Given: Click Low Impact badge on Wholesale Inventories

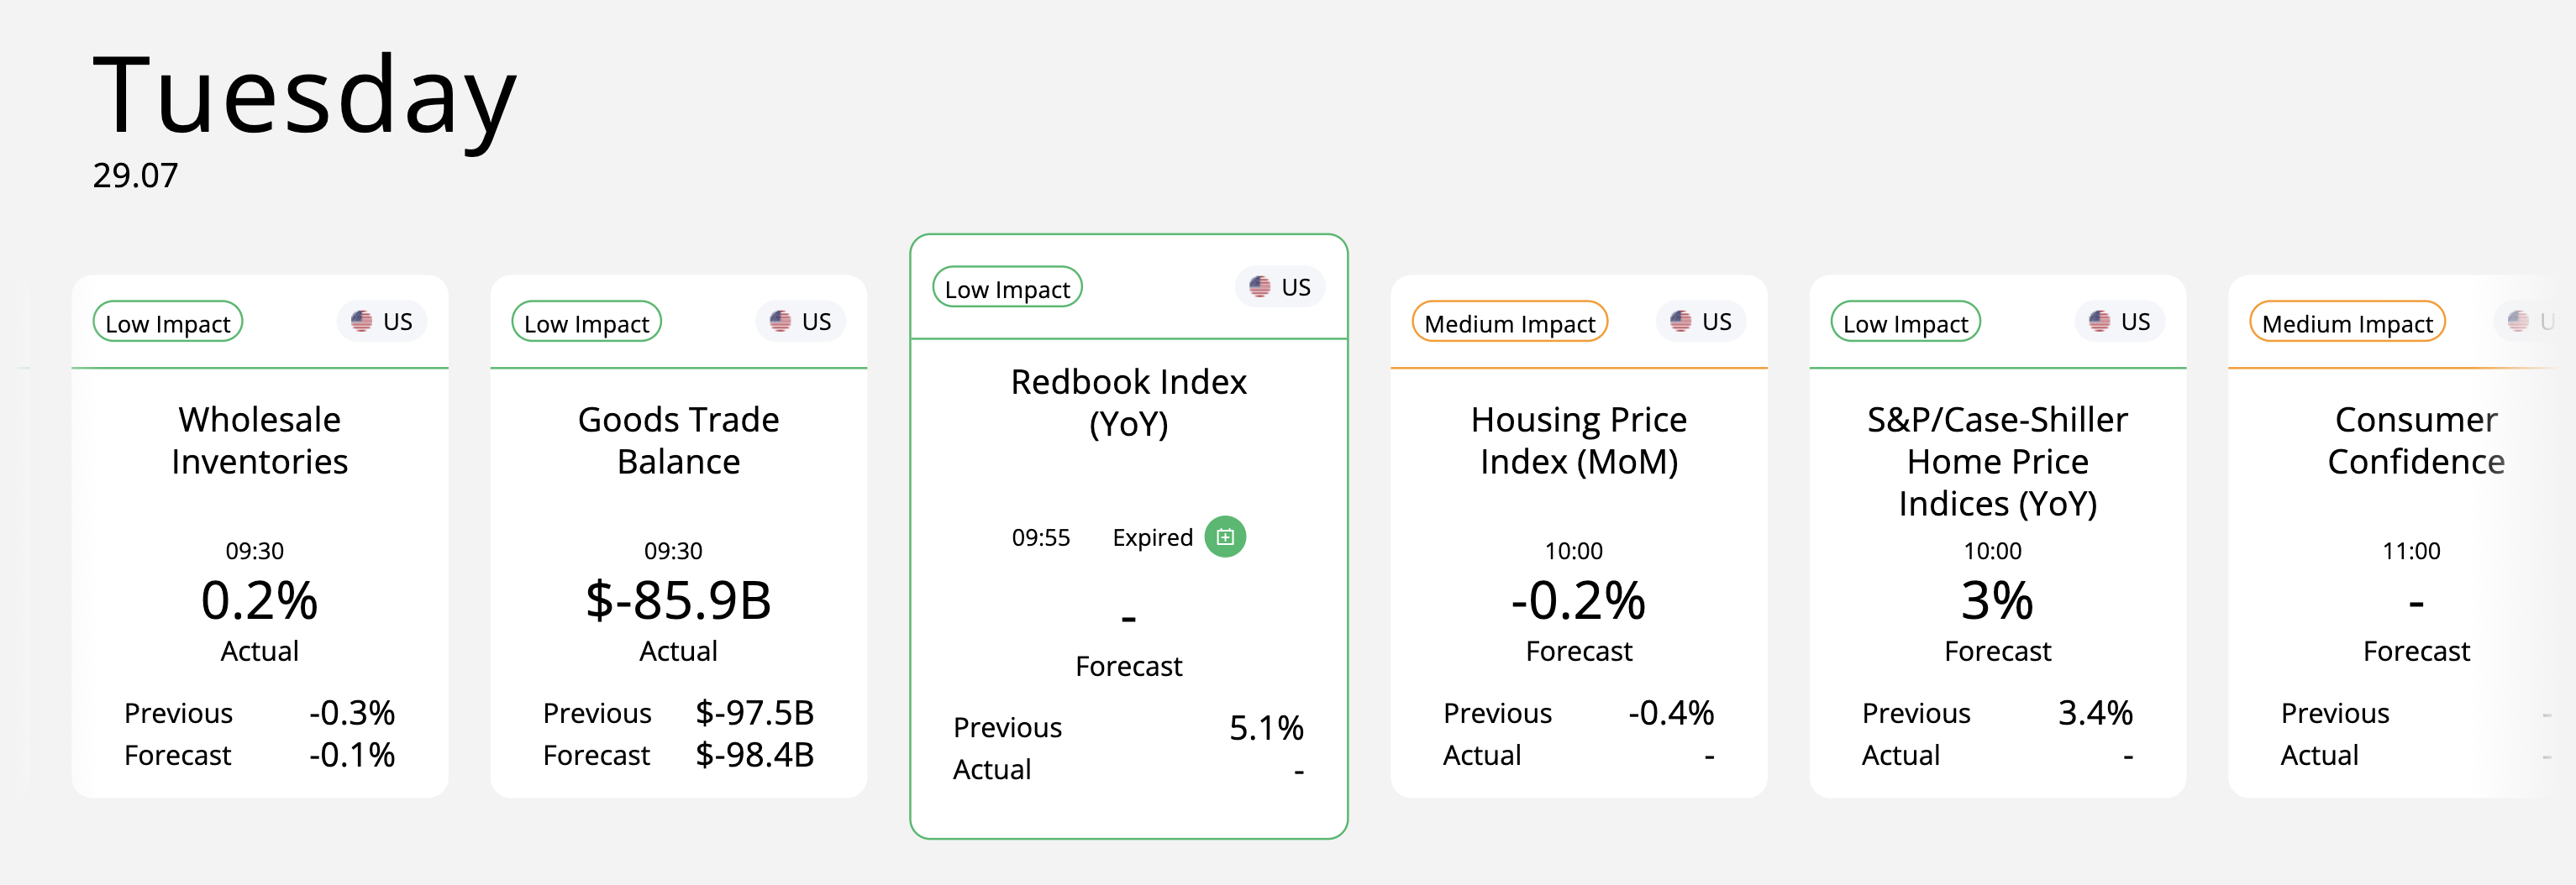Looking at the screenshot, I should (x=168, y=322).
